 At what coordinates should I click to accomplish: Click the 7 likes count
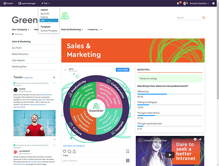(x=66, y=156)
